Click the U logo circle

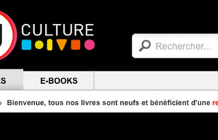click(7, 35)
